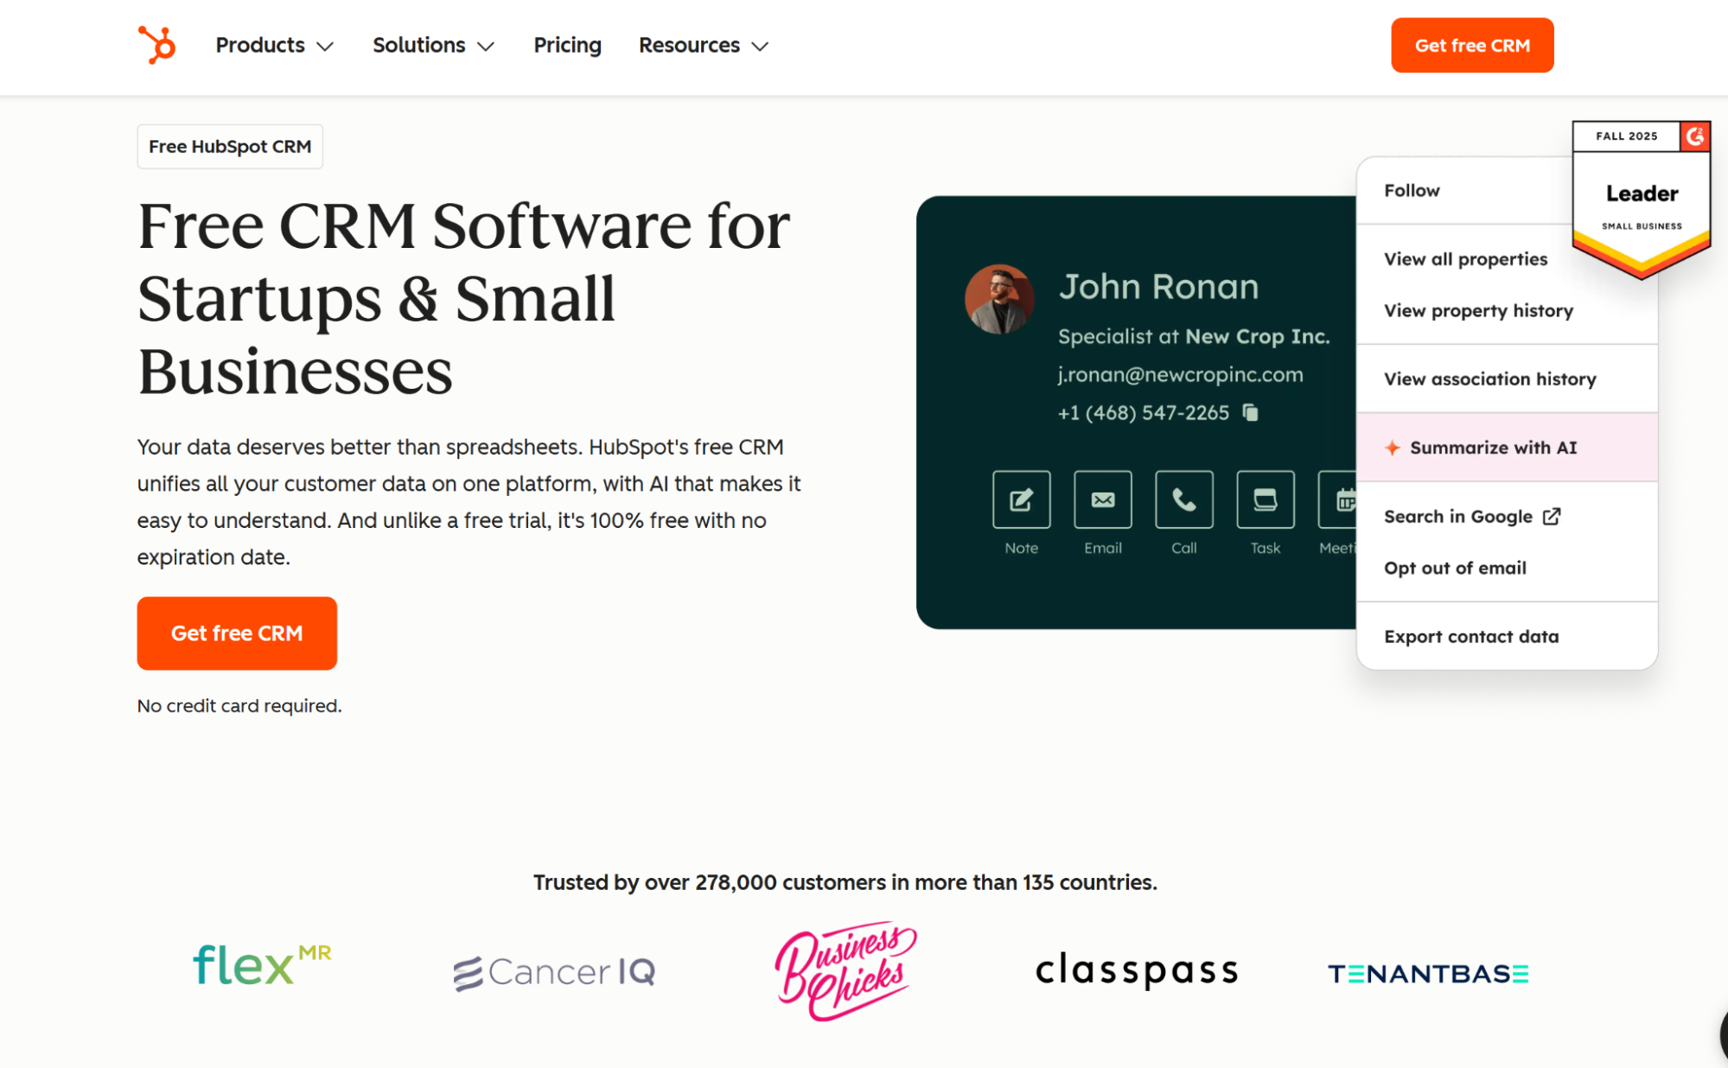
Task: Click the Call phone icon on contact card
Action: coord(1183,499)
